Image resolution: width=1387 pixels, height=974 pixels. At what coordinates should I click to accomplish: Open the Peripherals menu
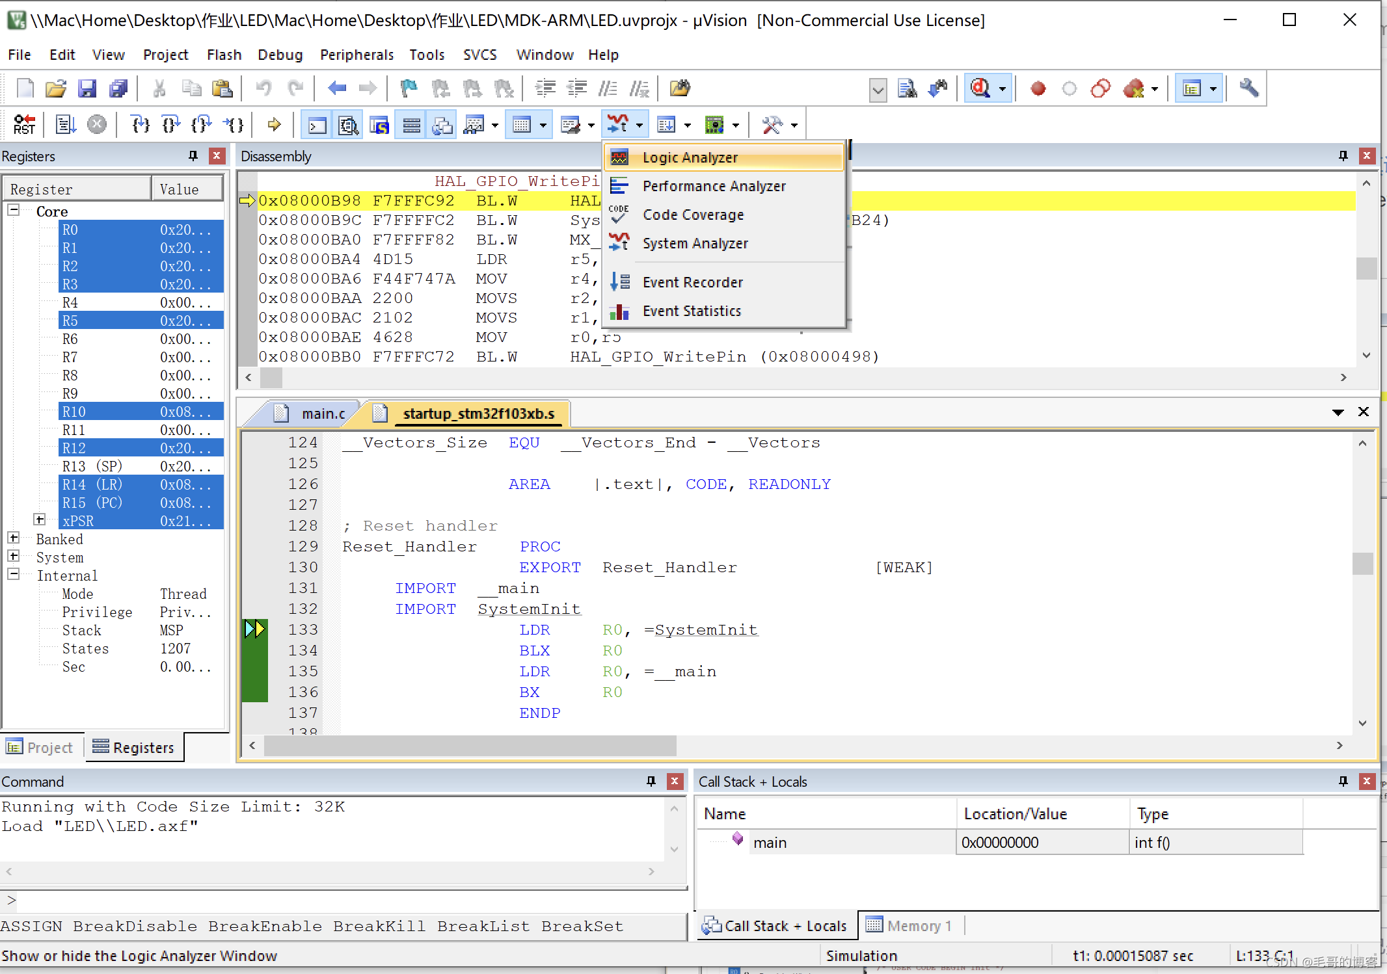tap(357, 55)
